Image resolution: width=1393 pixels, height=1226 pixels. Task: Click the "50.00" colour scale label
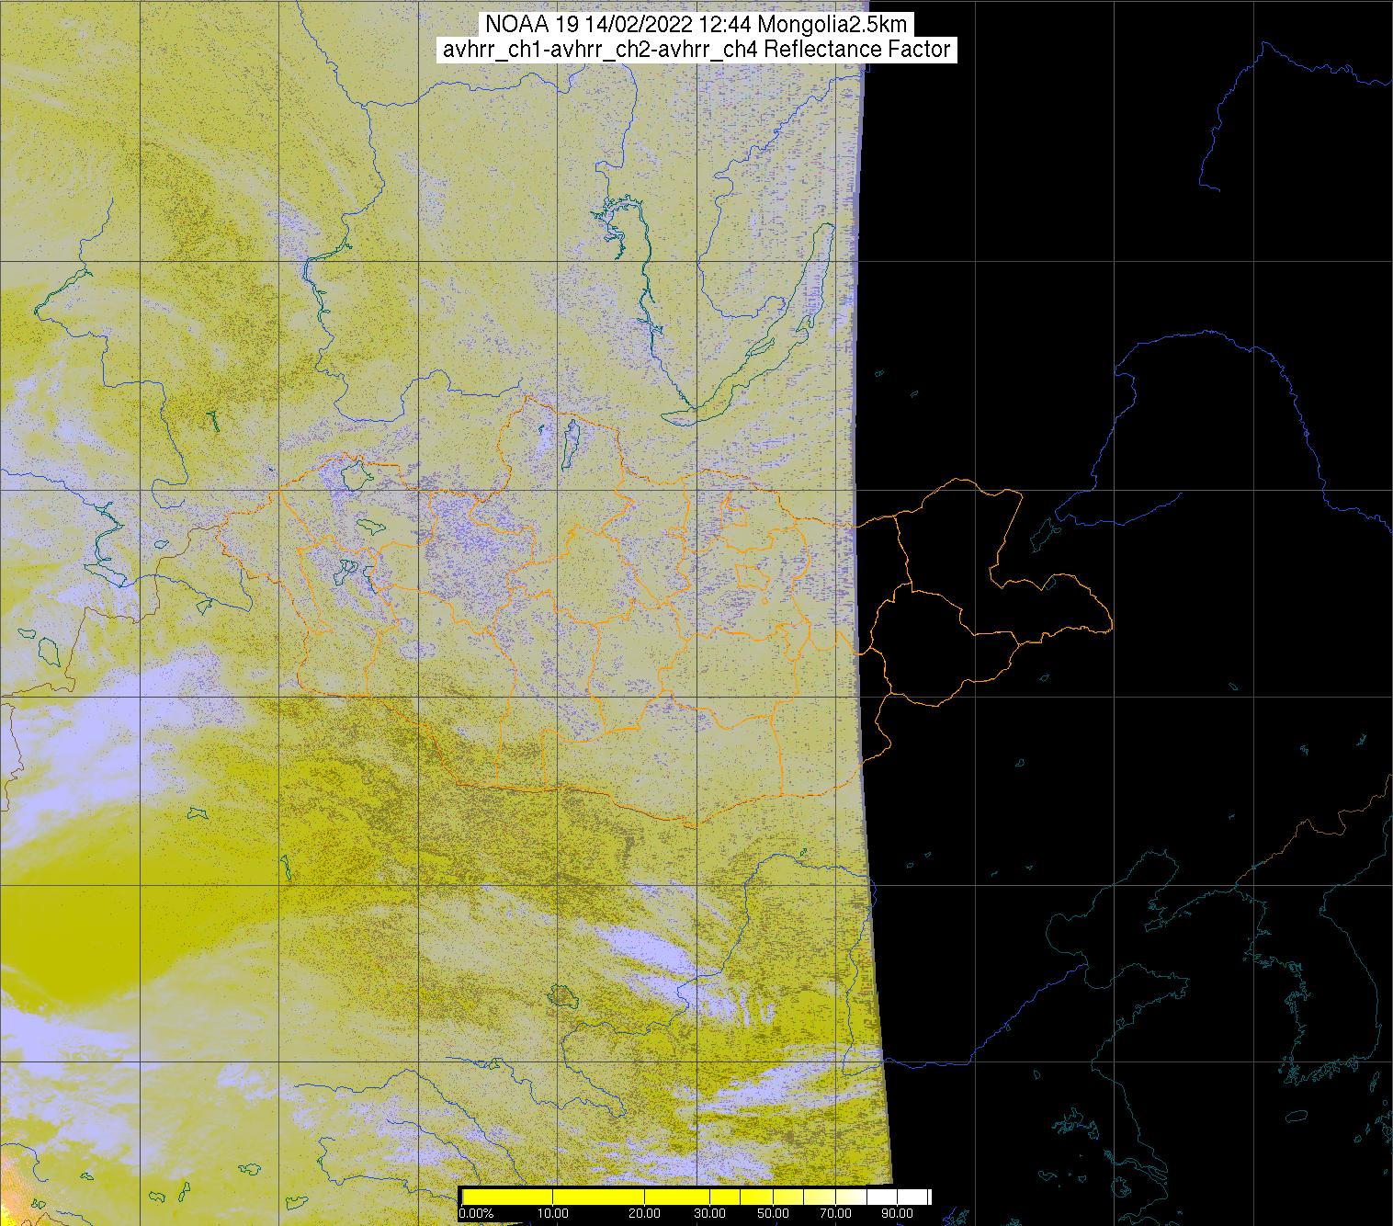[774, 1213]
